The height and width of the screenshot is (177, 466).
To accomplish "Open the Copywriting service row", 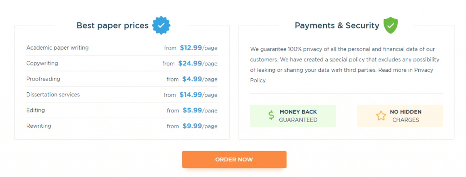I will [122, 63].
